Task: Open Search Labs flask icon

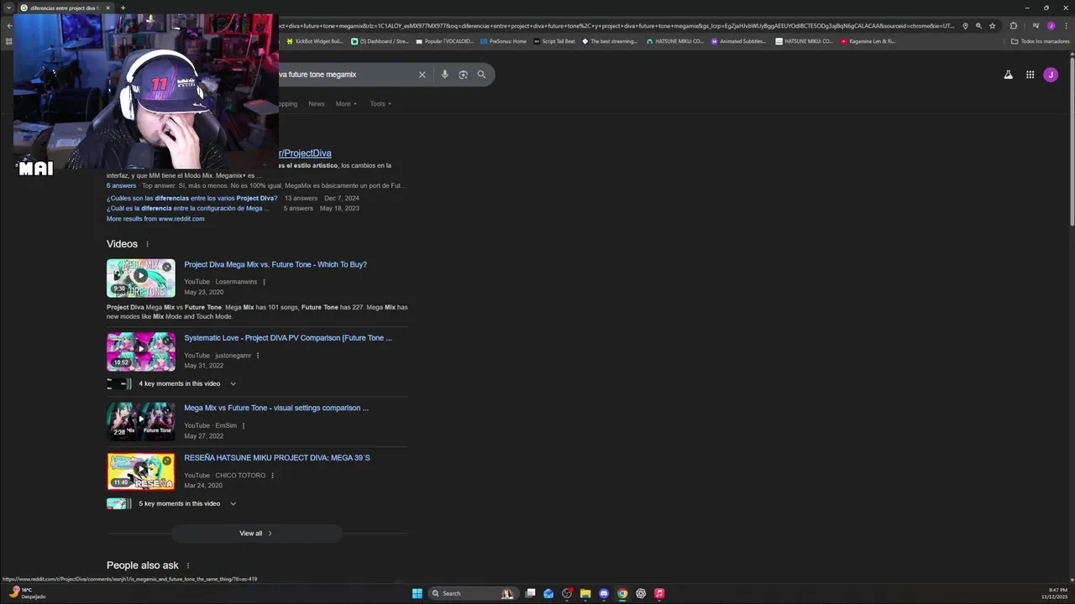Action: [1008, 75]
